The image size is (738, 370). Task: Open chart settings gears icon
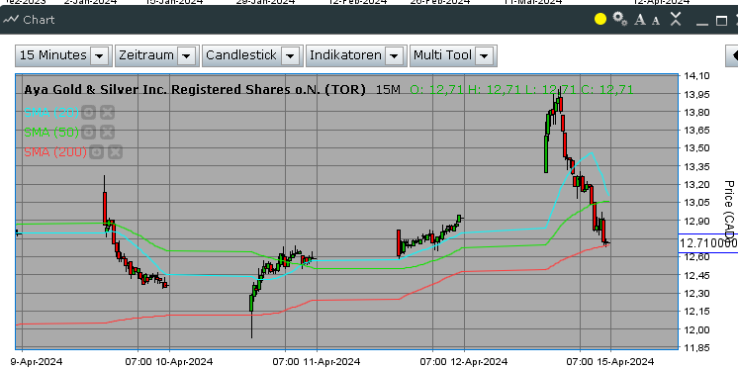pyautogui.click(x=620, y=20)
